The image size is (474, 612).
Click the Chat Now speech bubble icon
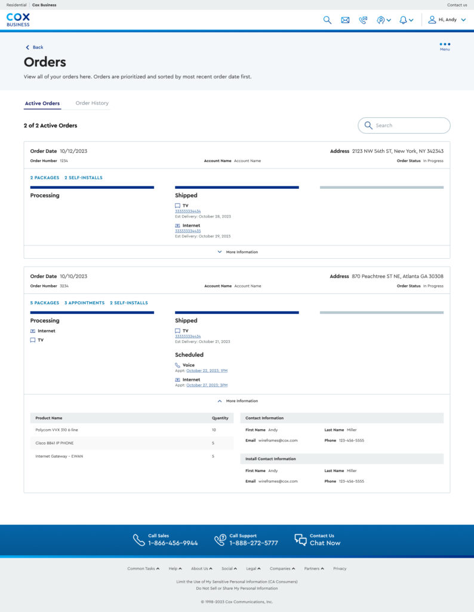pos(300,540)
